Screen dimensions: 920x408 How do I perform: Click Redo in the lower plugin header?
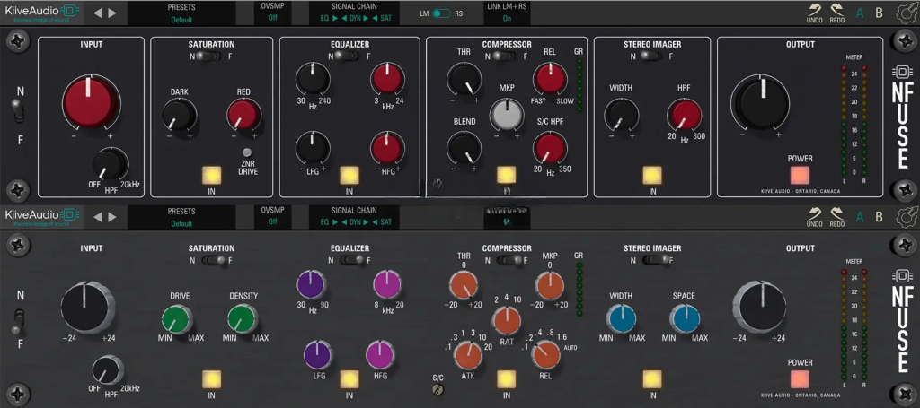837,217
